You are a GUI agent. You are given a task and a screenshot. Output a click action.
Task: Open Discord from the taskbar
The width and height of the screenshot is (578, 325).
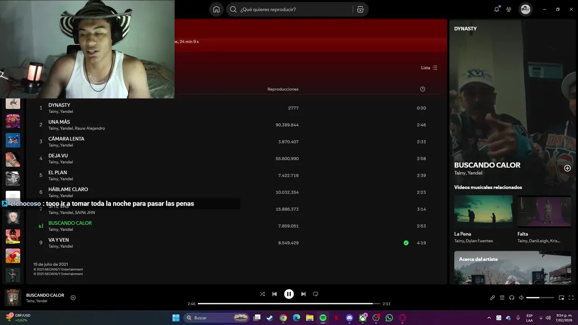(350, 318)
